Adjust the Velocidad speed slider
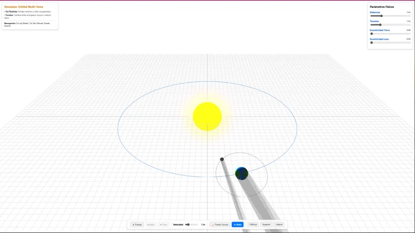415x233 pixels. 192,224
